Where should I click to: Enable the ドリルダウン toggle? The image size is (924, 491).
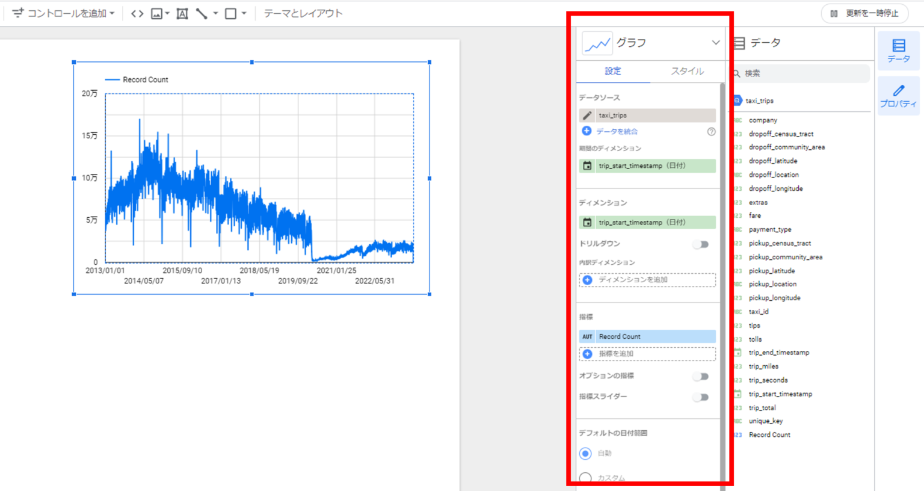(x=700, y=244)
